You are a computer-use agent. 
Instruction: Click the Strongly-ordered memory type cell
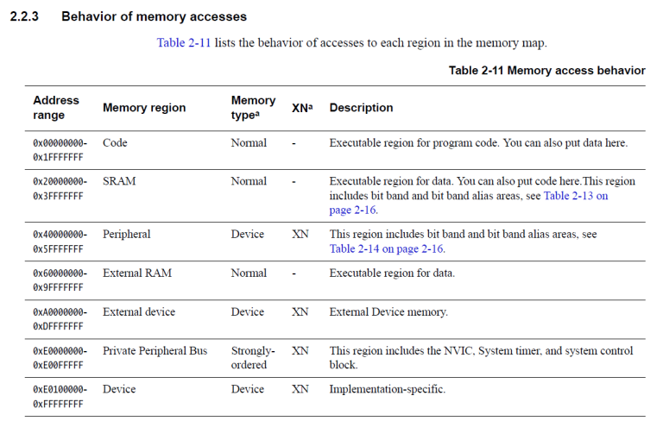[x=252, y=357]
